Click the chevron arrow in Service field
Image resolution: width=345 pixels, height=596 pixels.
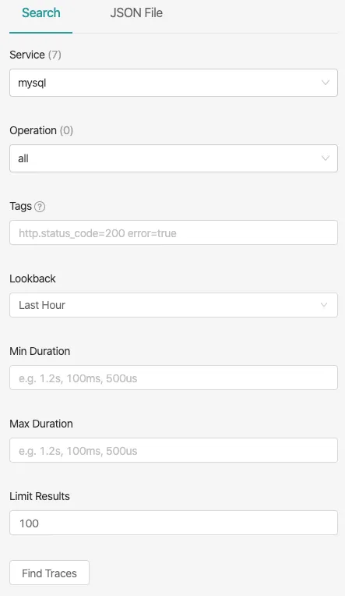coord(326,83)
